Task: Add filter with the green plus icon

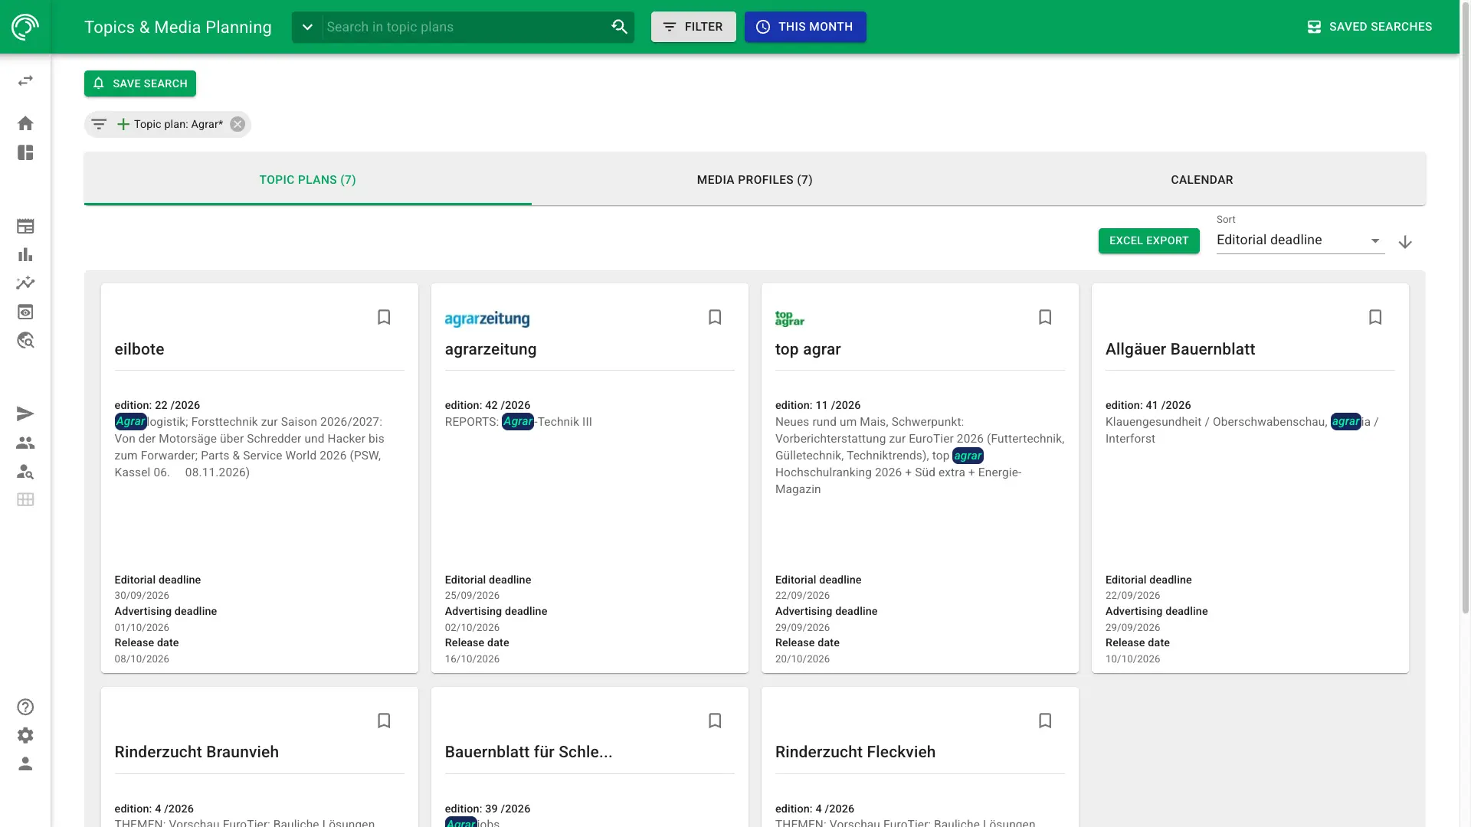Action: pyautogui.click(x=123, y=124)
